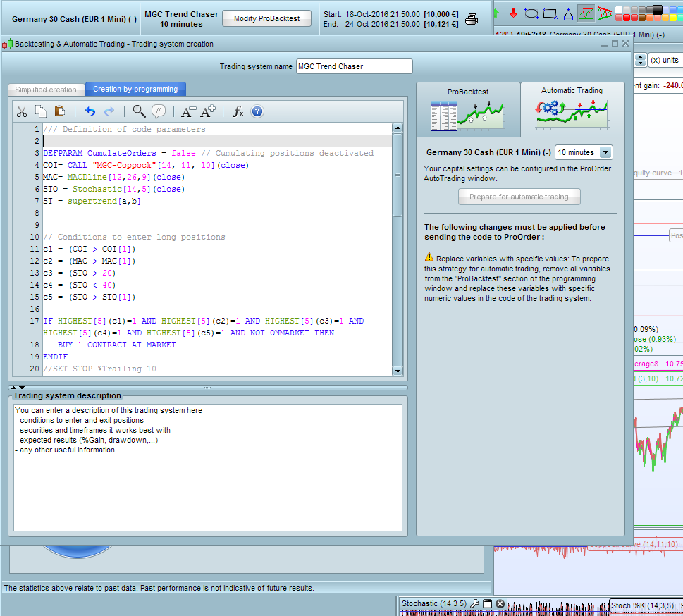The width and height of the screenshot is (683, 616).
Task: Open the 10 minutes timeframe dropdown
Action: tap(605, 152)
